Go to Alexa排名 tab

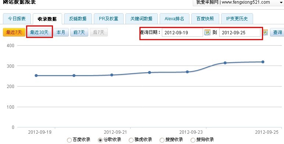[x=174, y=19]
